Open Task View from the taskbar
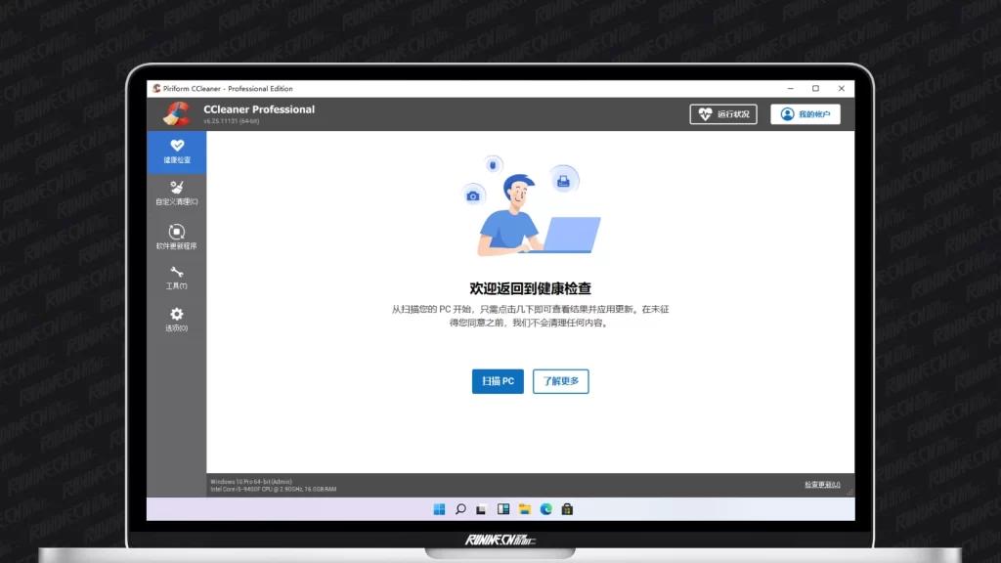The width and height of the screenshot is (1001, 563). (482, 509)
